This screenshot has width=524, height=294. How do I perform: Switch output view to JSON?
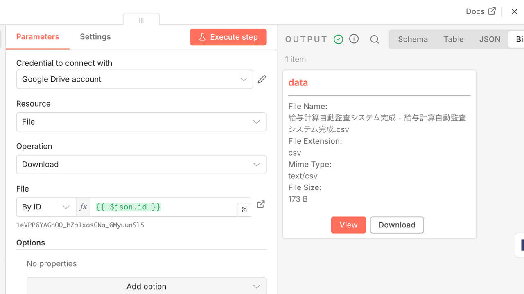click(x=490, y=39)
